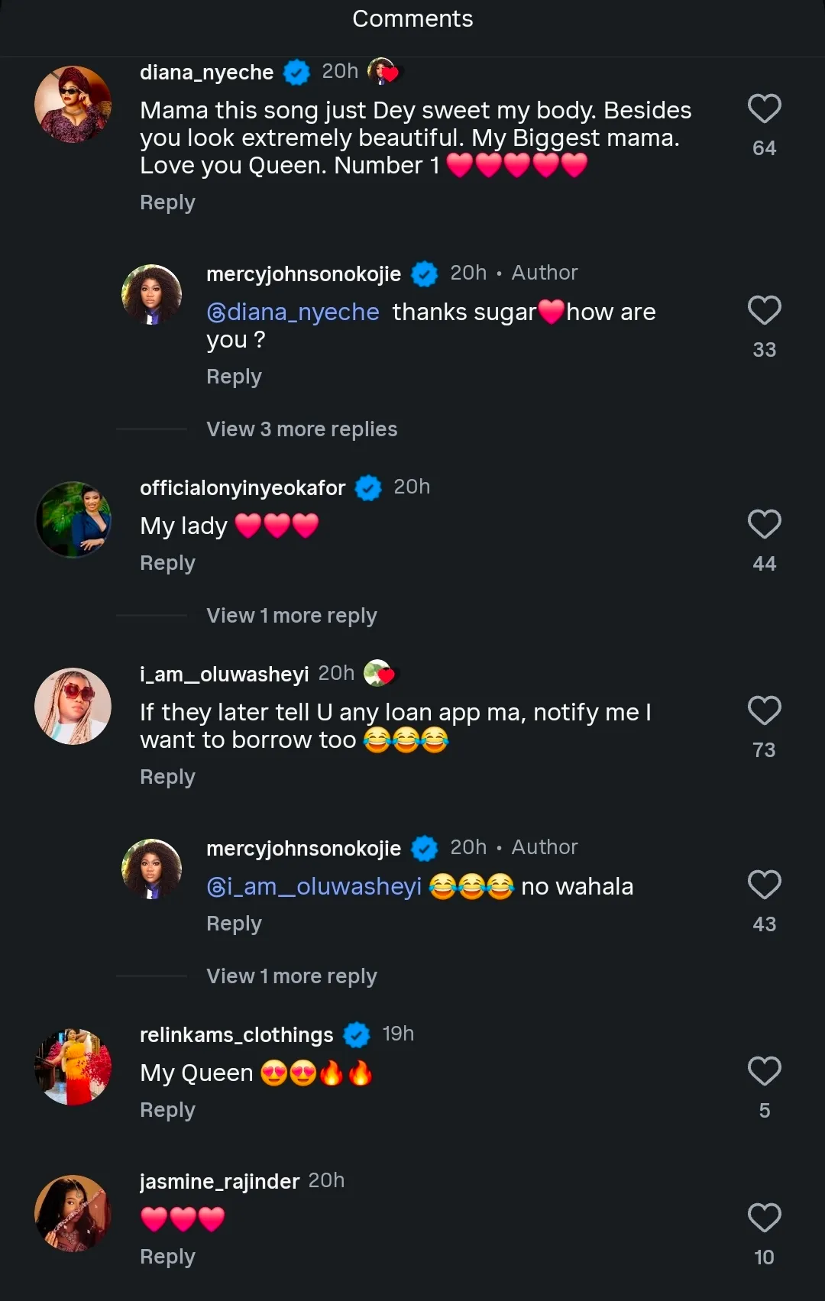The height and width of the screenshot is (1301, 825).
Task: View jasmine_rajinder's profile picture
Action: click(x=73, y=1213)
